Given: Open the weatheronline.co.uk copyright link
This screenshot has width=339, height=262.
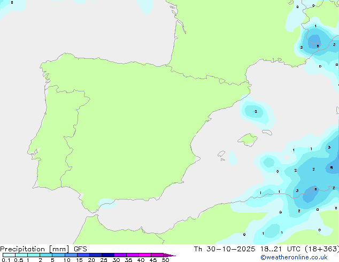Looking at the screenshot, I should point(294,257).
